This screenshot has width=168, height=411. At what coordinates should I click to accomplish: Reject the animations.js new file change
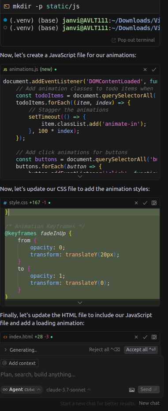click(x=145, y=70)
